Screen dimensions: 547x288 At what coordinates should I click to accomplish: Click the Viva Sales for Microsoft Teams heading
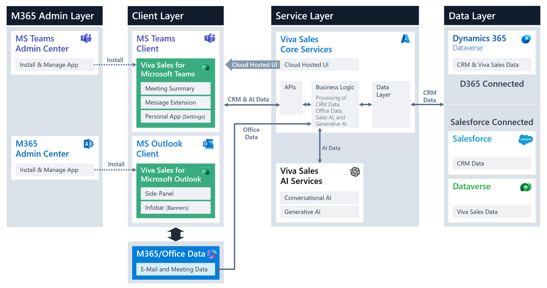pos(168,70)
